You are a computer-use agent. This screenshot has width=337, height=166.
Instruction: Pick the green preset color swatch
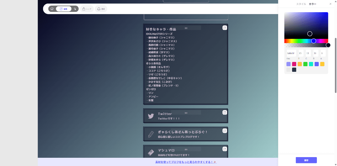tap(305, 64)
